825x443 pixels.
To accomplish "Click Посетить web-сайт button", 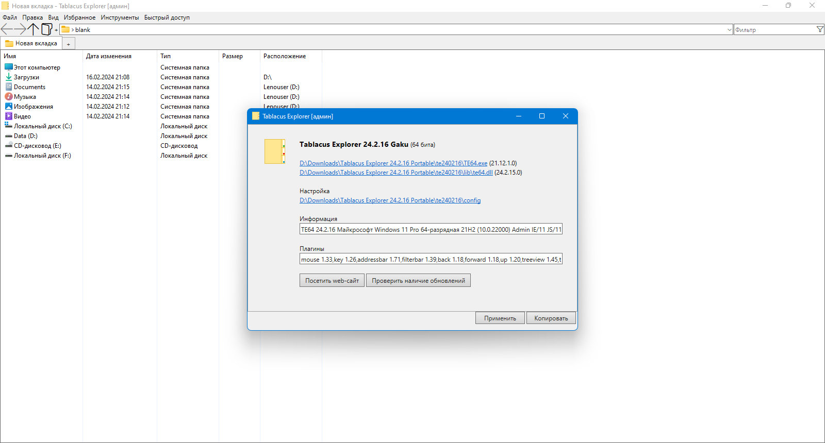I will [x=332, y=280].
